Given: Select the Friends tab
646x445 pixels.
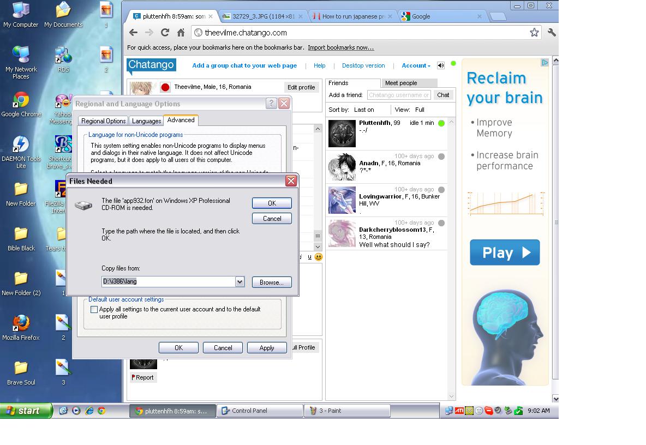Looking at the screenshot, I should 352,83.
